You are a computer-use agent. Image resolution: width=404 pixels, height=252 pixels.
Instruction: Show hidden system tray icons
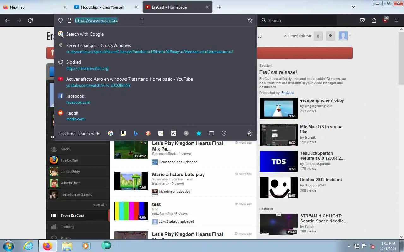pyautogui.click(x=349, y=246)
